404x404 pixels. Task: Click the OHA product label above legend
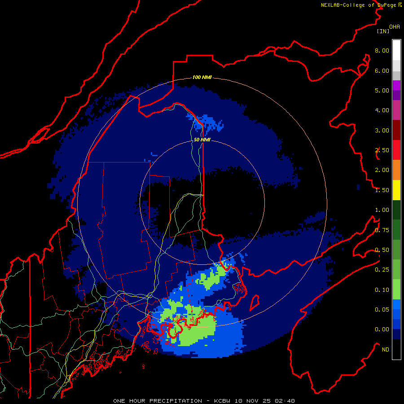click(x=395, y=27)
